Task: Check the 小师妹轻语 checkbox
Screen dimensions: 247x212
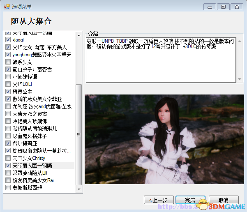Action: (8, 77)
